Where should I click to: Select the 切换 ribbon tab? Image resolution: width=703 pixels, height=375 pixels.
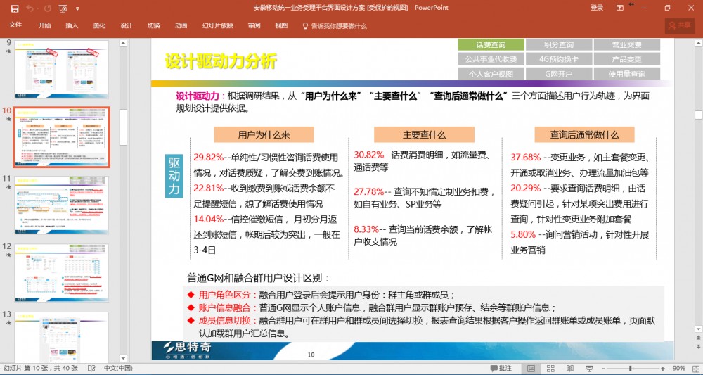point(154,25)
